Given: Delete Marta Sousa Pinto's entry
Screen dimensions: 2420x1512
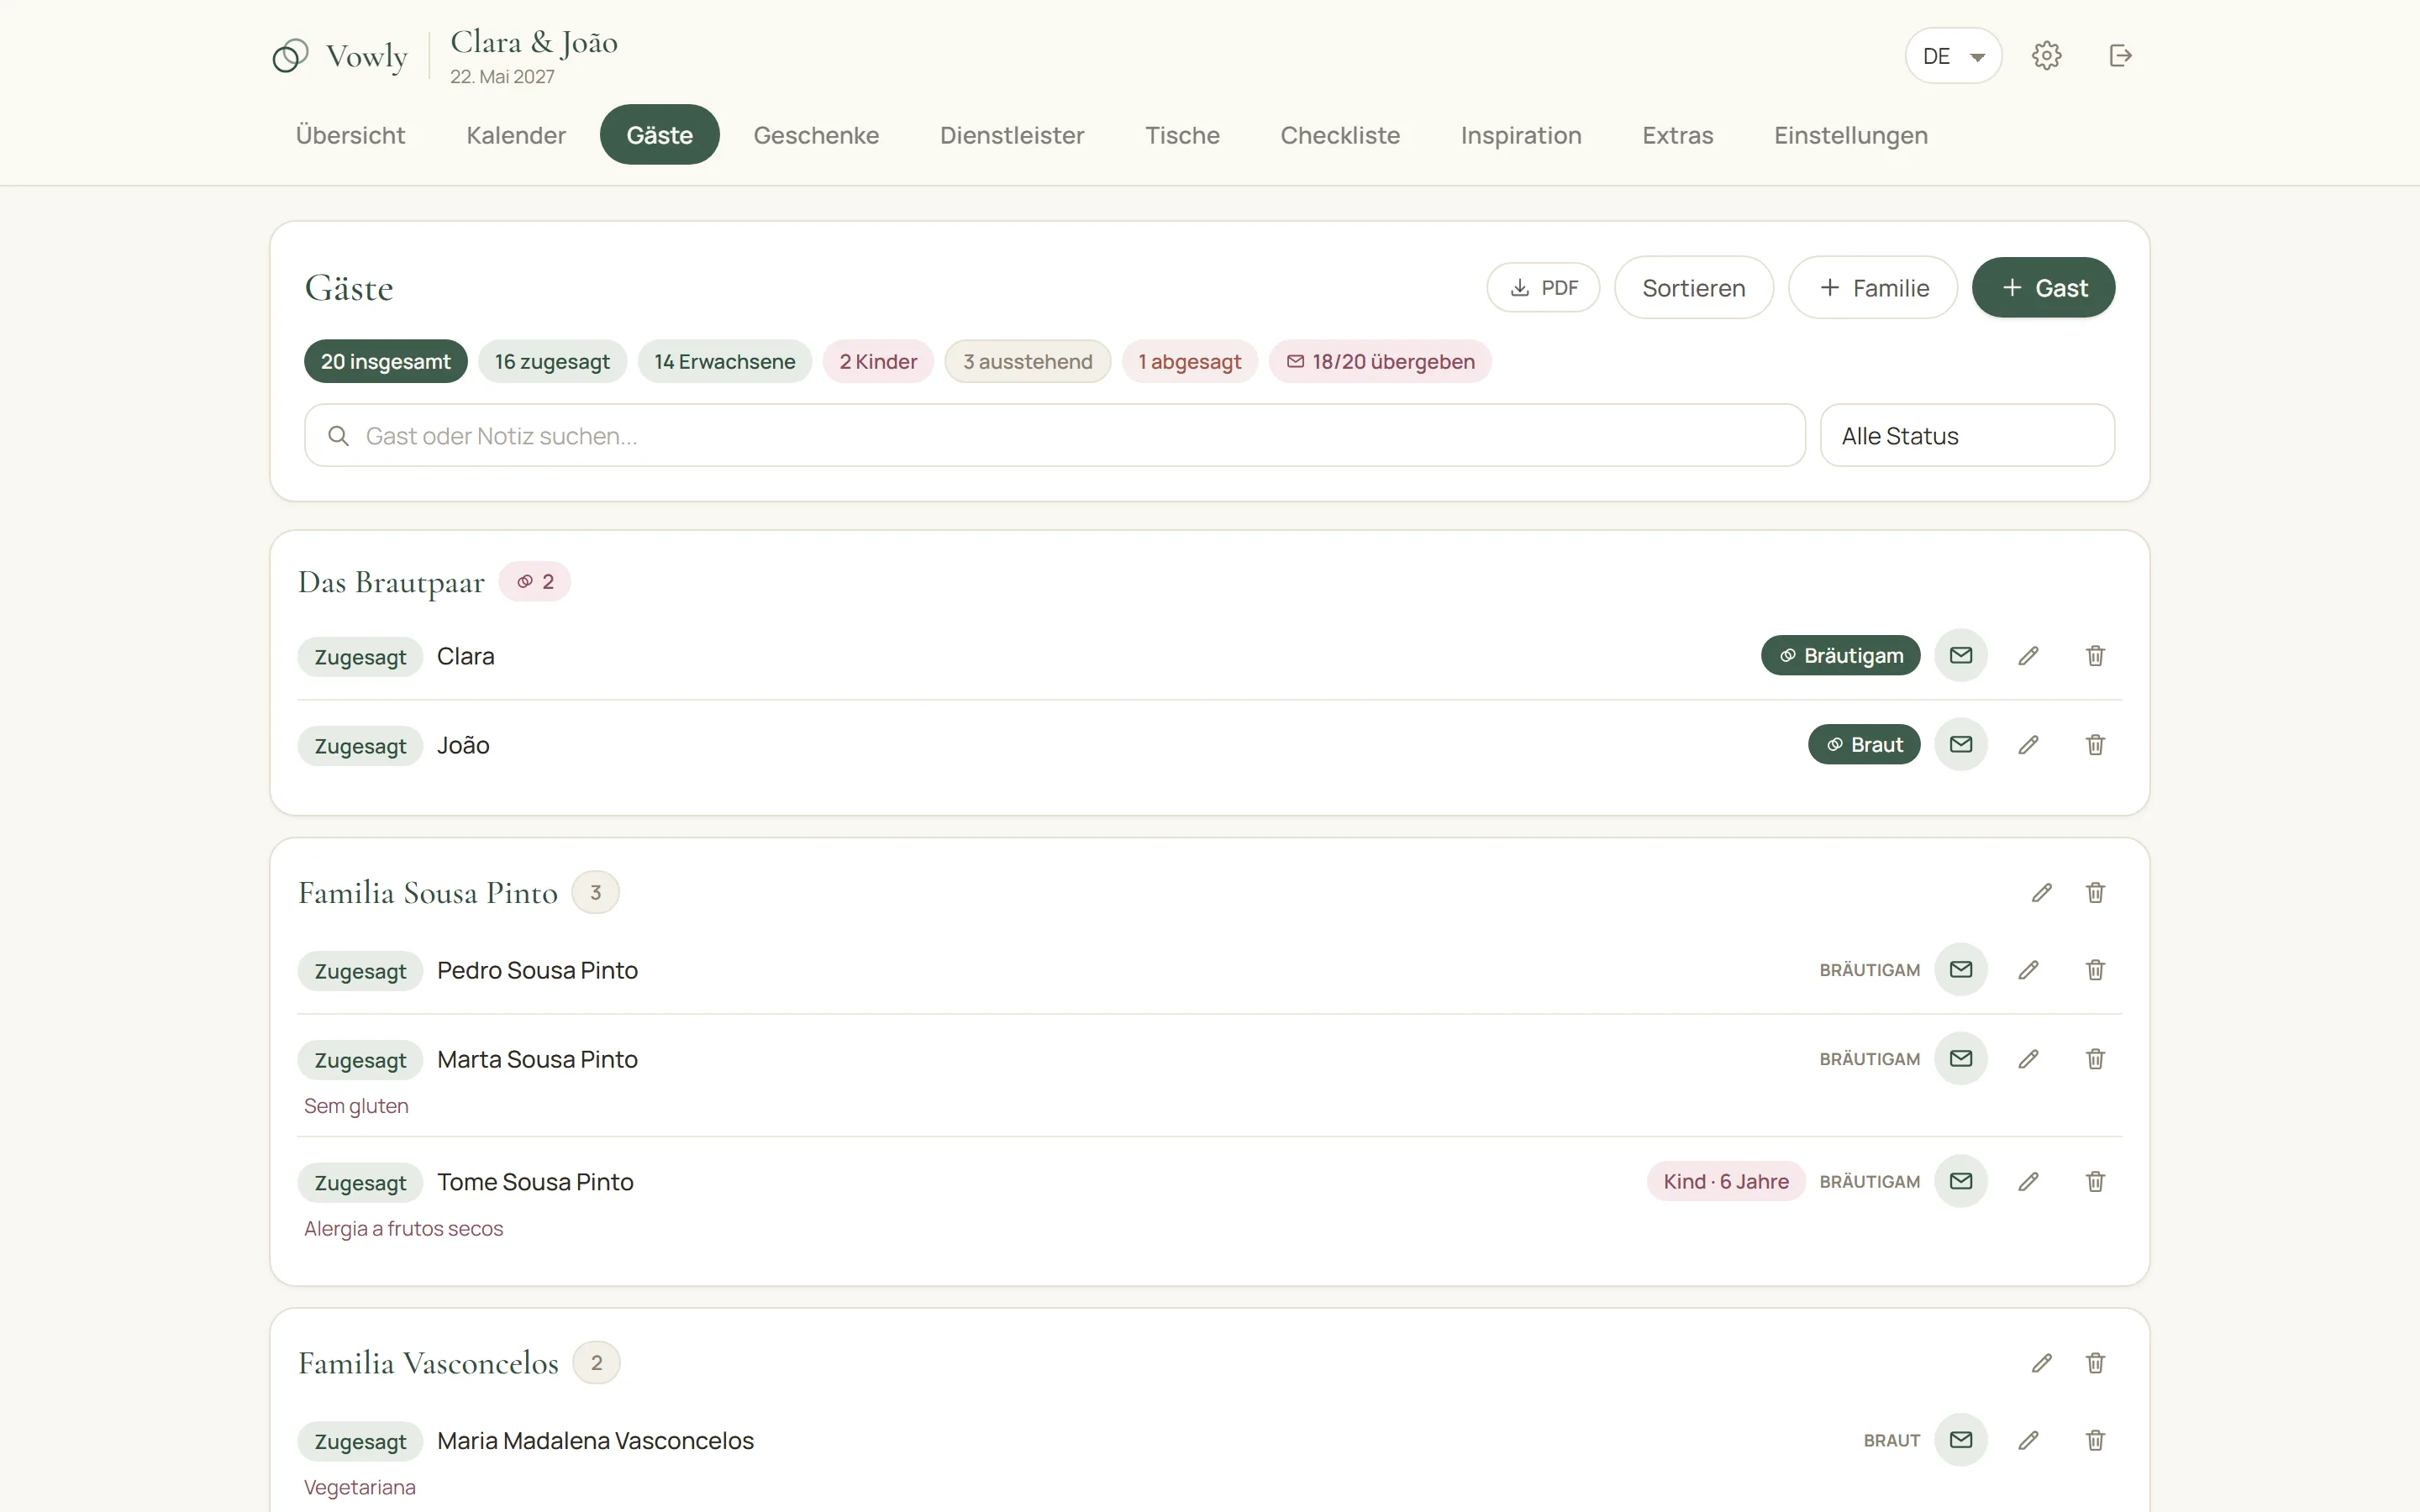Looking at the screenshot, I should [2095, 1059].
